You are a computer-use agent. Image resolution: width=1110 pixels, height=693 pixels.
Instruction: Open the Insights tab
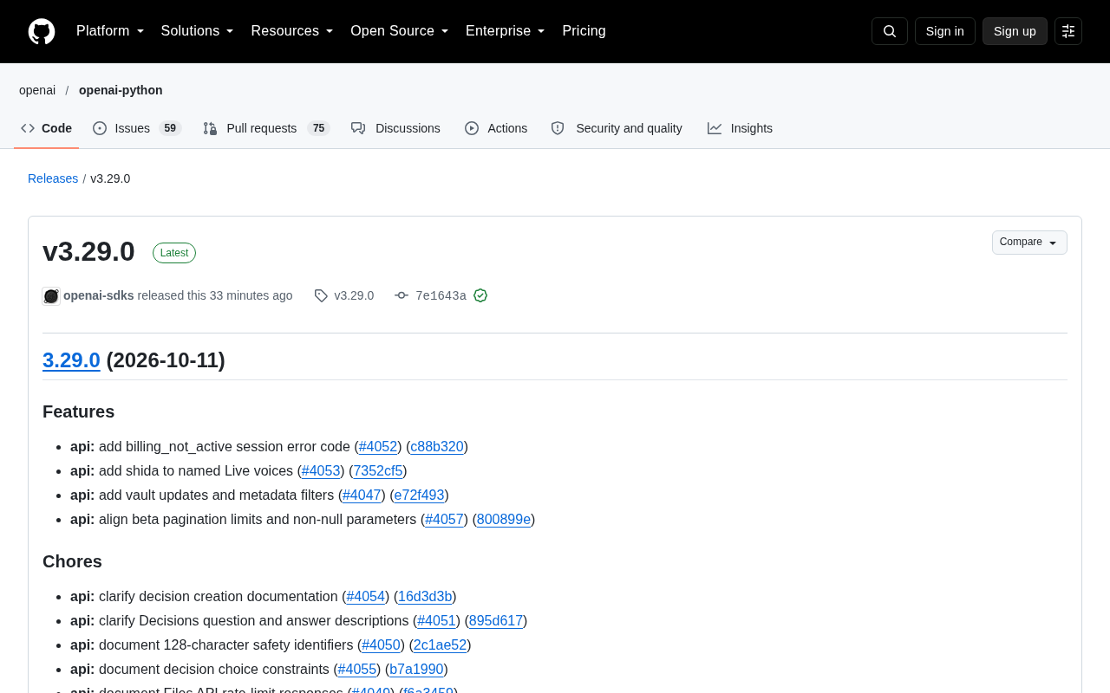point(740,128)
